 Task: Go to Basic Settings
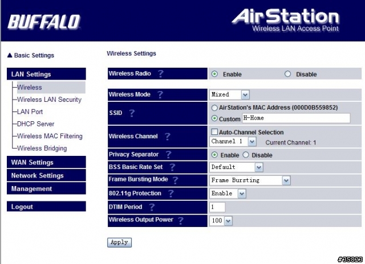coord(34,55)
